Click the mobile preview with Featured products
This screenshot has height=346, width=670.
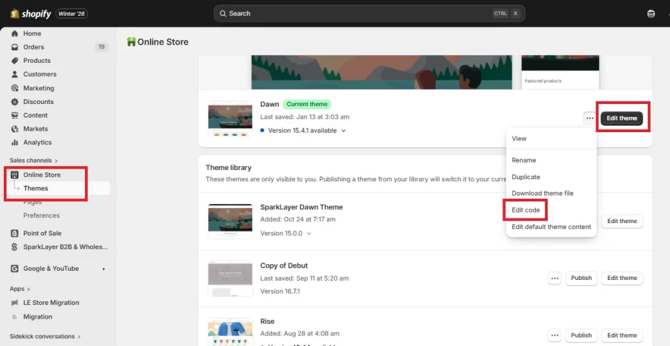pyautogui.click(x=560, y=72)
